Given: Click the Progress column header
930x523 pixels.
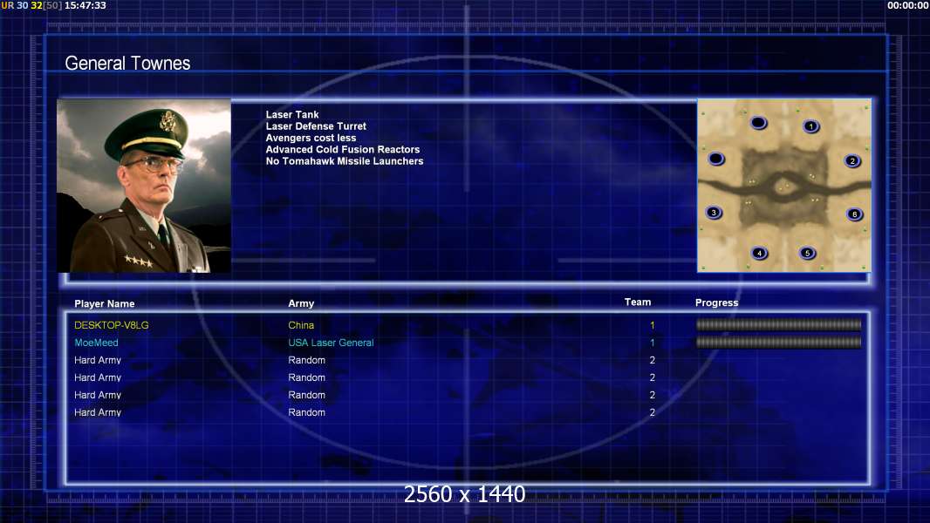Looking at the screenshot, I should pos(716,302).
